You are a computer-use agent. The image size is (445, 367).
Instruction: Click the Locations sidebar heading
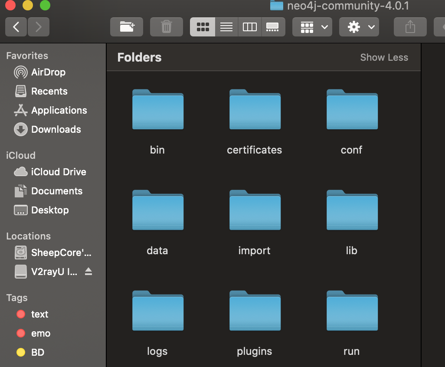click(28, 236)
